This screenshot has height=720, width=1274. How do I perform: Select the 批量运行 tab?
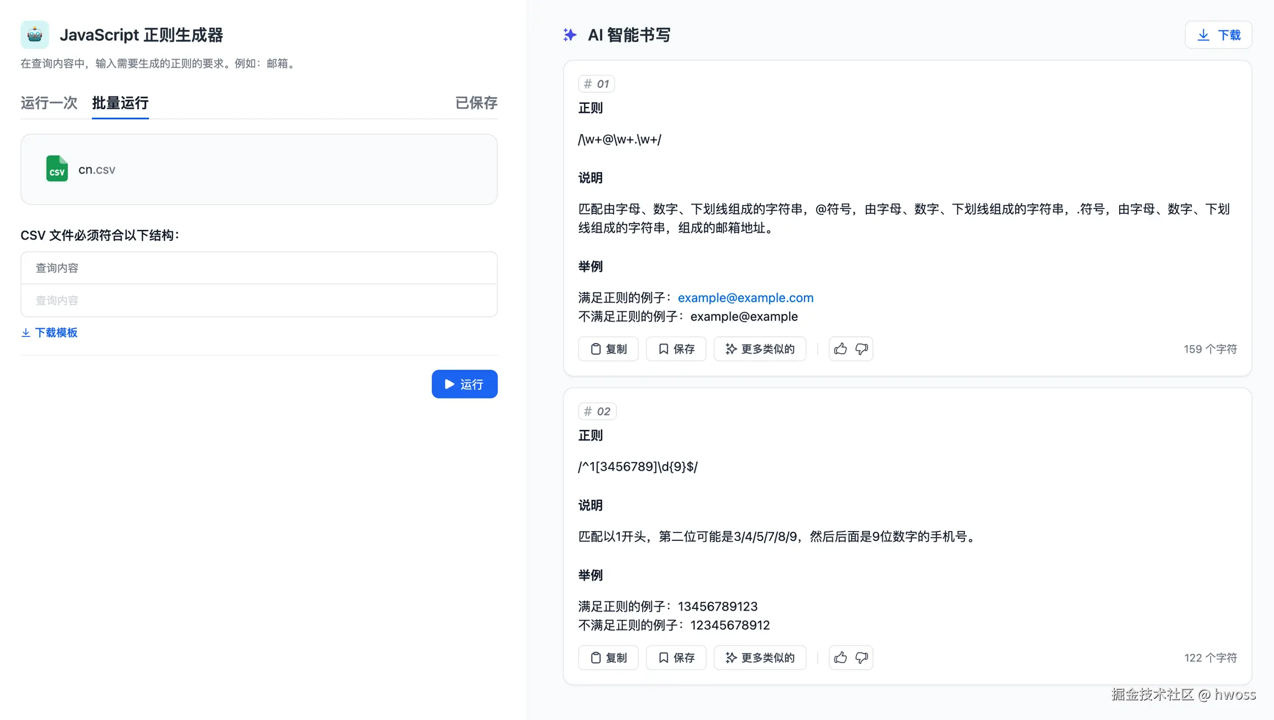click(120, 103)
